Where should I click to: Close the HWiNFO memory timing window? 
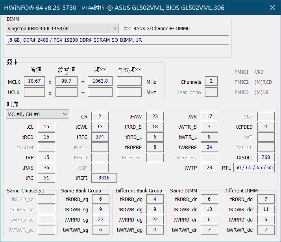[x=272, y=7]
